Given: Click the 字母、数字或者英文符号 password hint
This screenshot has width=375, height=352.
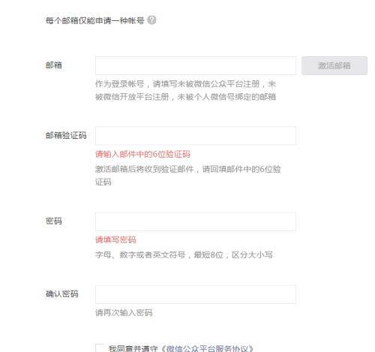Looking at the screenshot, I should pyautogui.click(x=184, y=255).
